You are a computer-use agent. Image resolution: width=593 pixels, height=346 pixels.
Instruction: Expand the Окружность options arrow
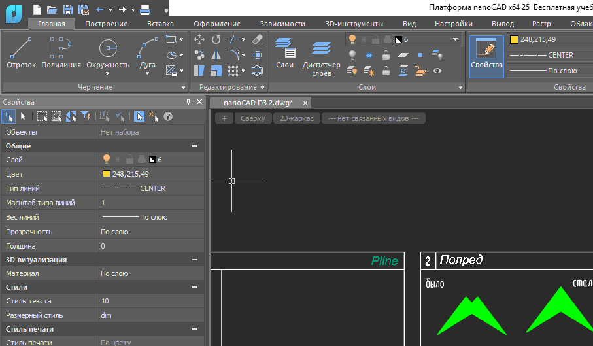[x=108, y=74]
